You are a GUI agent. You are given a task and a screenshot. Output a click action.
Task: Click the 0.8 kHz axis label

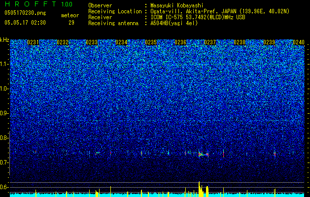[4, 138]
